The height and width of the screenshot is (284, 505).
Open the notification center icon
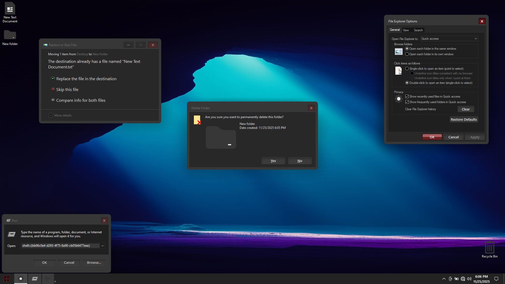pos(496,279)
